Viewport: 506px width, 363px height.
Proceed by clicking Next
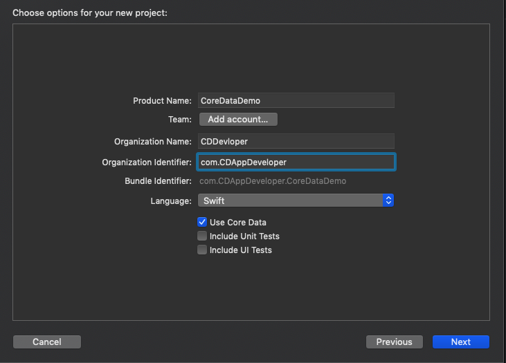point(460,342)
